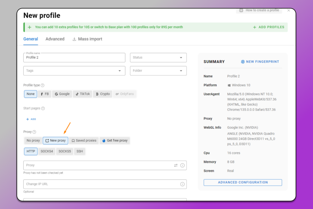Switch to the Advanced tab
The width and height of the screenshot is (313, 209).
tap(55, 39)
